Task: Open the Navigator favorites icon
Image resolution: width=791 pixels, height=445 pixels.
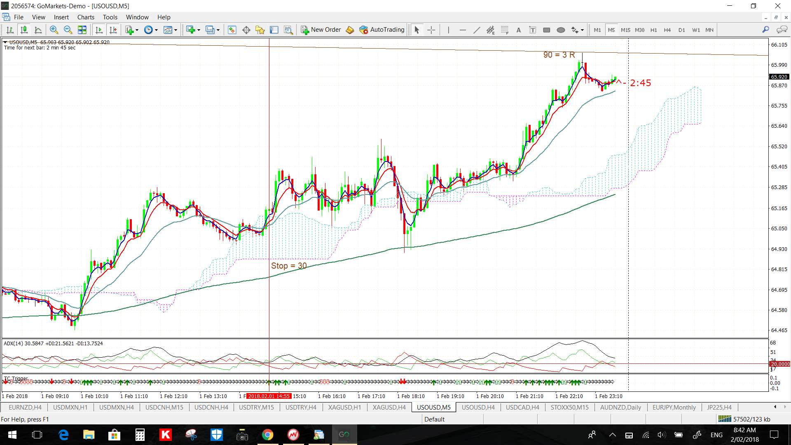Action: 260,30
